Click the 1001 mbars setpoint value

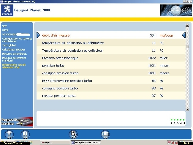pos(152,73)
